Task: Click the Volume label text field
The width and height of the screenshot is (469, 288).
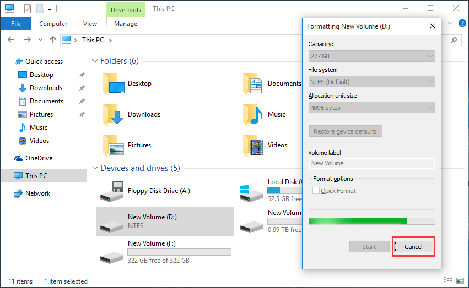Action: pyautogui.click(x=371, y=163)
